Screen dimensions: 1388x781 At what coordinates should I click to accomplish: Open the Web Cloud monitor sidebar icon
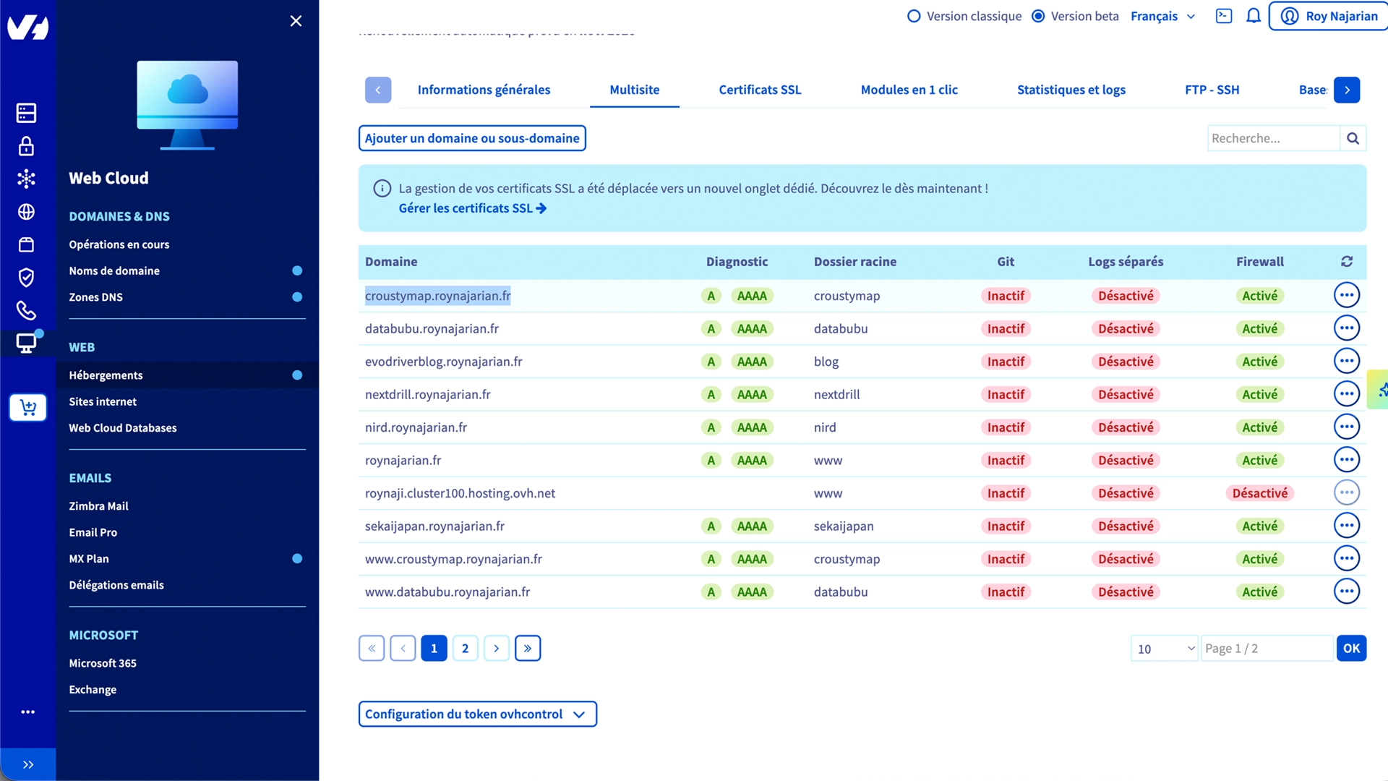point(27,343)
